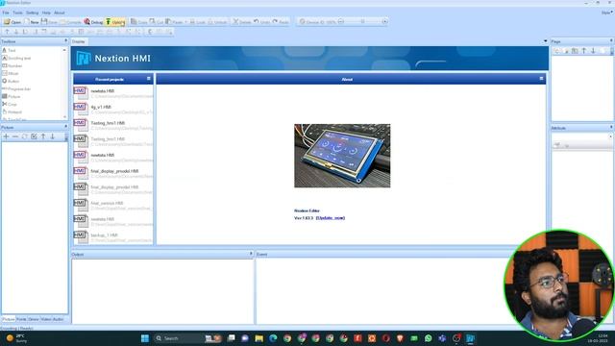
Task: Open the Setting menu
Action: point(32,12)
